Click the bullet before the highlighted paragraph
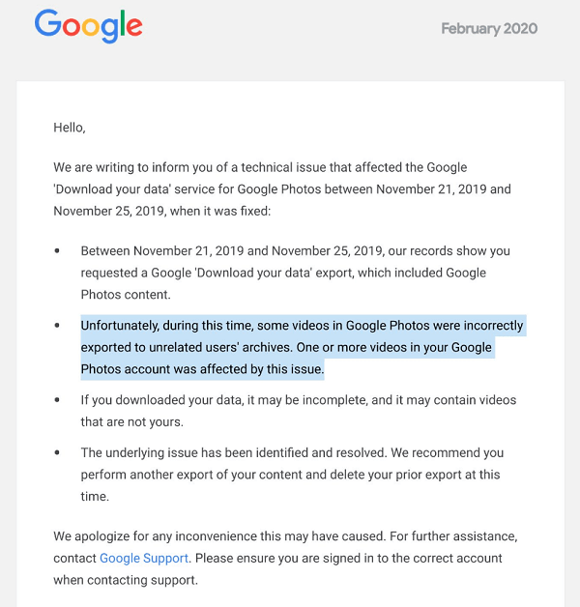580x607 pixels. 57,325
